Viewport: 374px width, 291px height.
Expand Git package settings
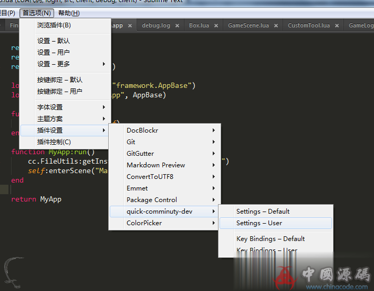pyautogui.click(x=164, y=142)
